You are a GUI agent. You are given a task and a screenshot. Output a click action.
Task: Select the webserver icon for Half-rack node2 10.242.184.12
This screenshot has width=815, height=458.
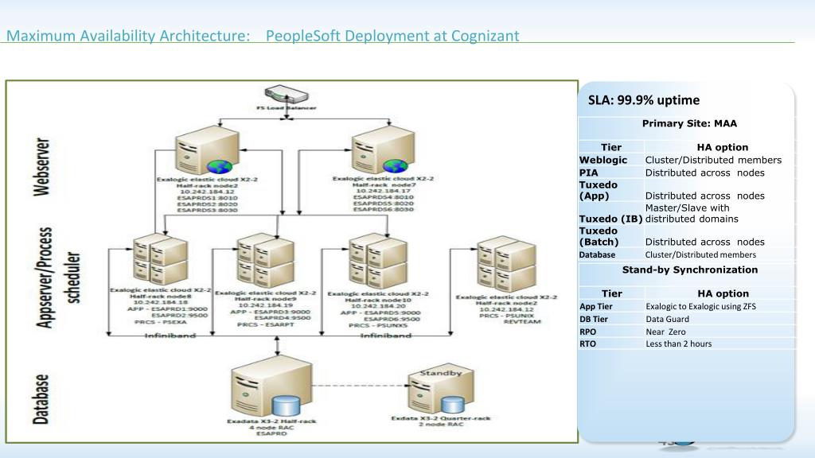click(x=207, y=150)
